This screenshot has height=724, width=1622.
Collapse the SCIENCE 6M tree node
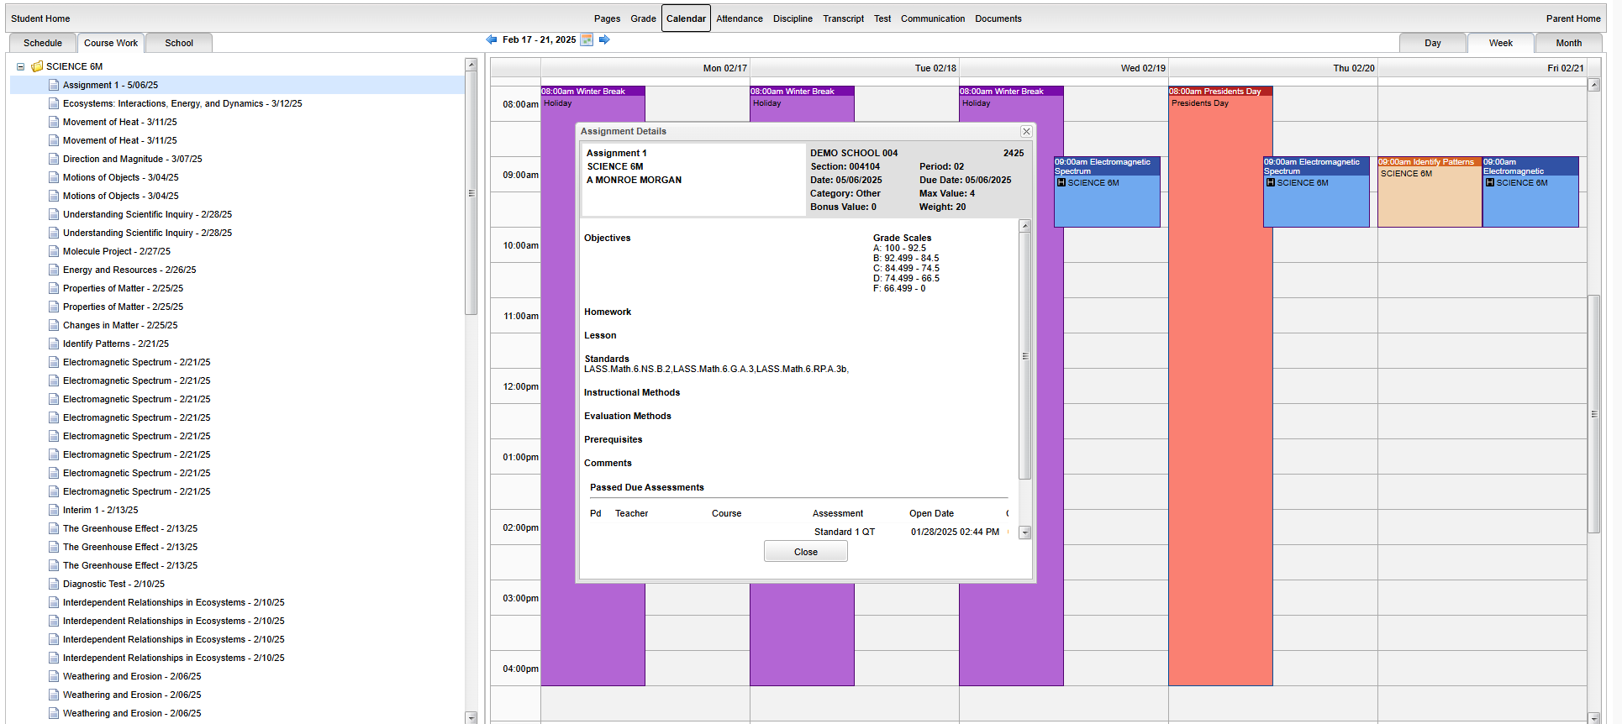tap(20, 66)
